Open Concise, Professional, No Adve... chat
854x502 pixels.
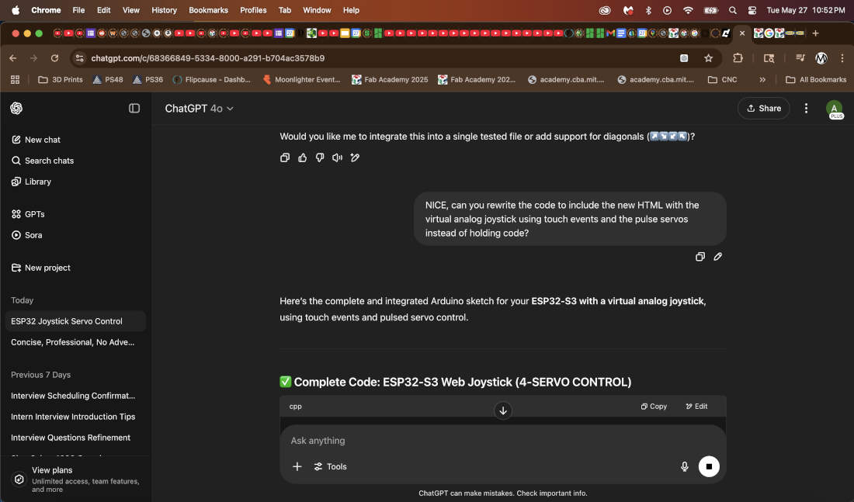76,342
